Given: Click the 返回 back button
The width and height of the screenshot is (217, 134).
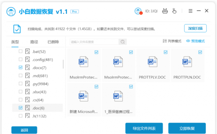Looking at the screenshot, I should 24,130.
